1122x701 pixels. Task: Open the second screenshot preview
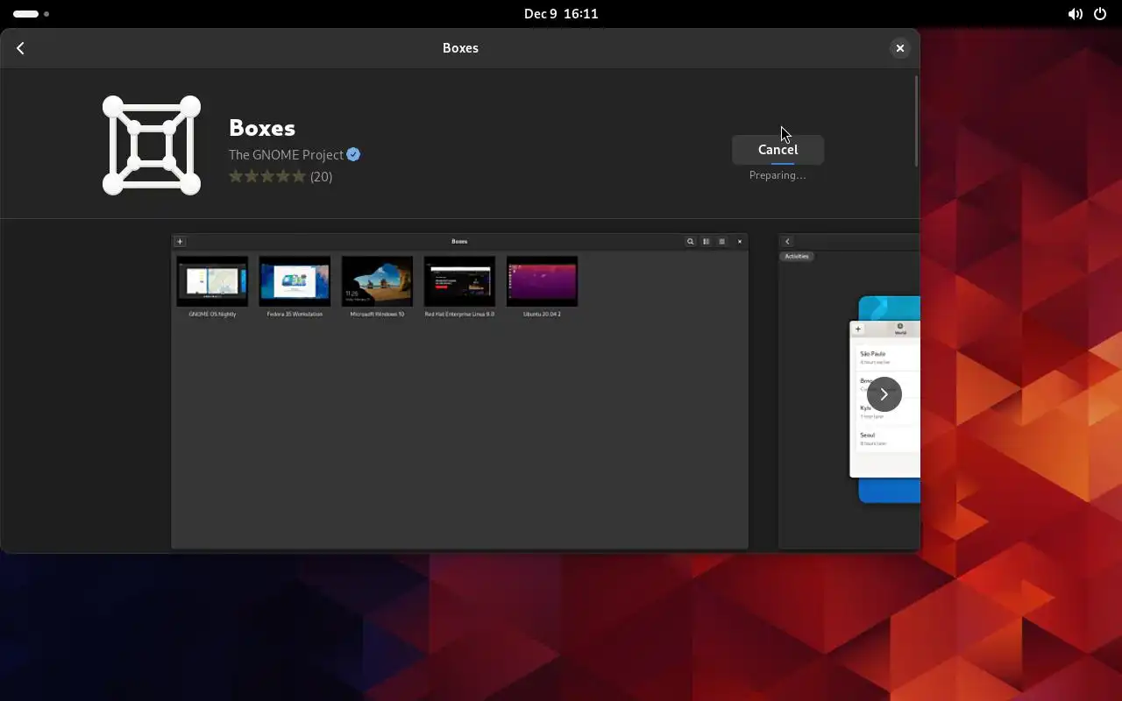coord(849,391)
